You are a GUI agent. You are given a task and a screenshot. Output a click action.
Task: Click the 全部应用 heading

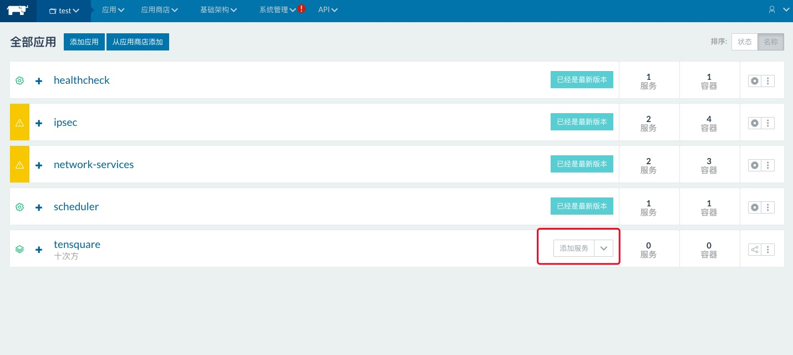pyautogui.click(x=33, y=42)
